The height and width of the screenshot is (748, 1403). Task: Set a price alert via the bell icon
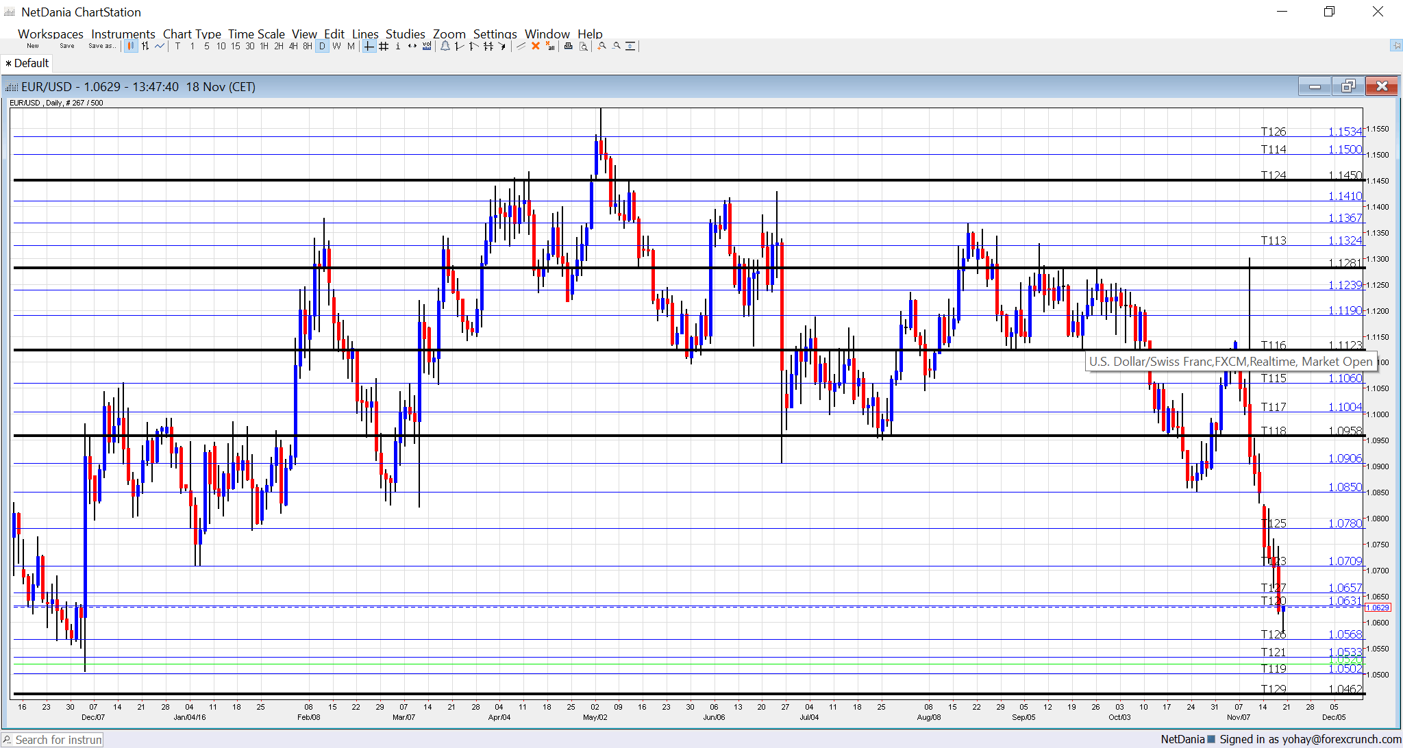(x=445, y=46)
